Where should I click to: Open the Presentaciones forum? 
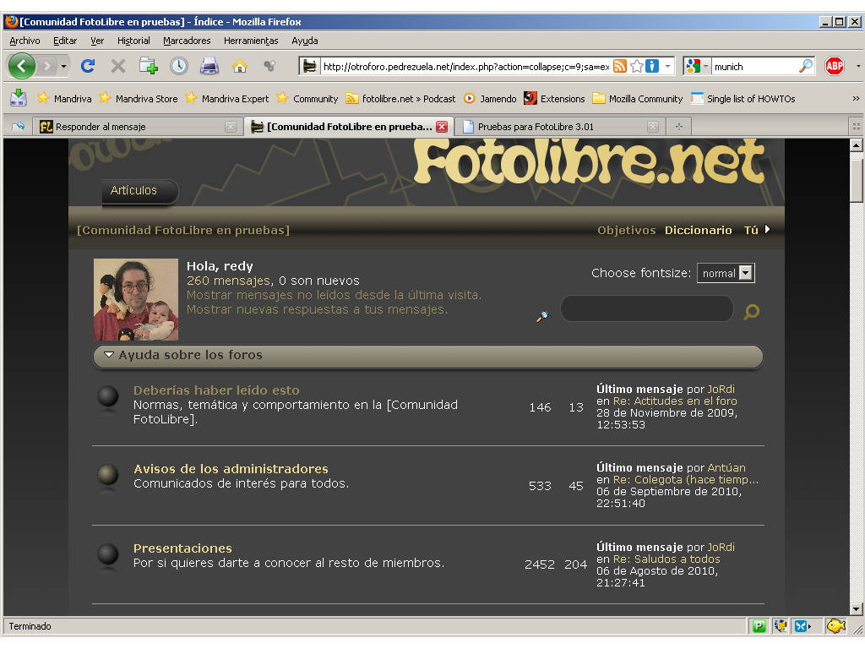tap(182, 548)
